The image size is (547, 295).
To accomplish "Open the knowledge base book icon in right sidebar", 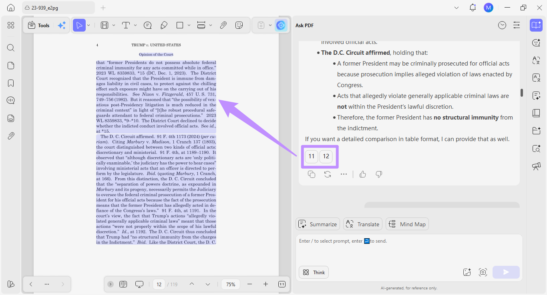I will coord(536,113).
